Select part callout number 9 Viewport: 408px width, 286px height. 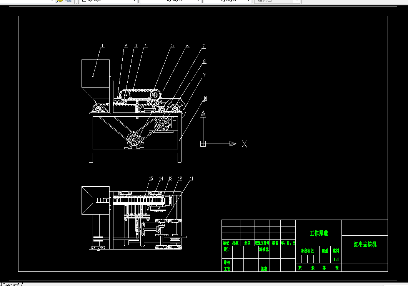[204, 75]
